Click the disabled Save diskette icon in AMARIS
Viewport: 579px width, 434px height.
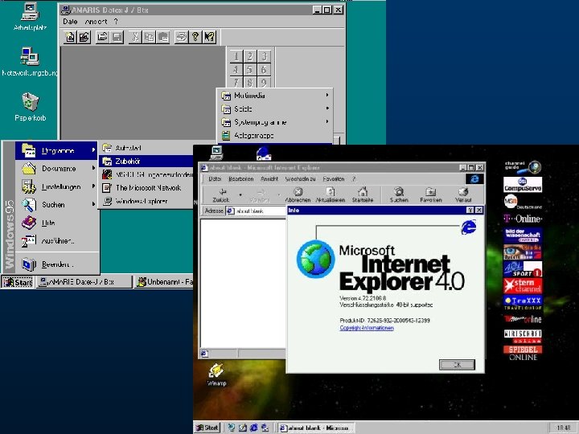pos(117,37)
